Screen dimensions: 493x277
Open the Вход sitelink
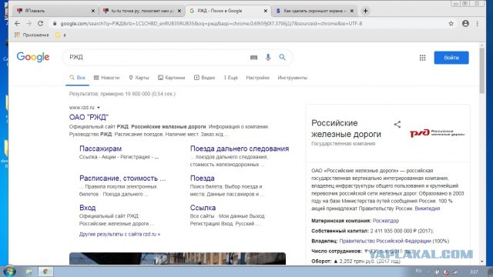click(87, 208)
